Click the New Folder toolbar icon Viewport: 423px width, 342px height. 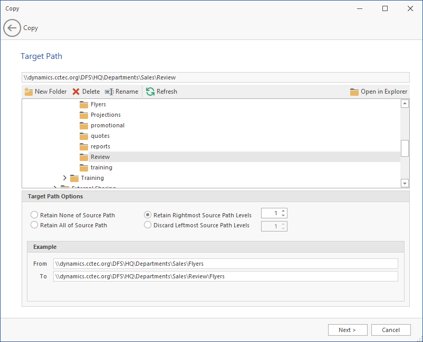28,92
